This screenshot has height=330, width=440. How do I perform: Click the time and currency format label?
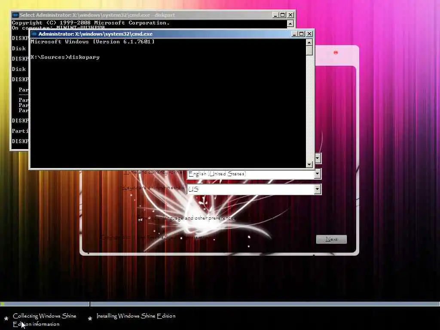click(155, 172)
